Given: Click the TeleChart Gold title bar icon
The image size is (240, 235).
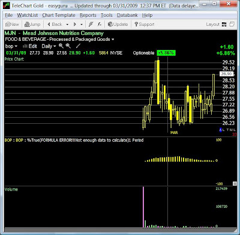Looking at the screenshot, I should pos(7,5).
